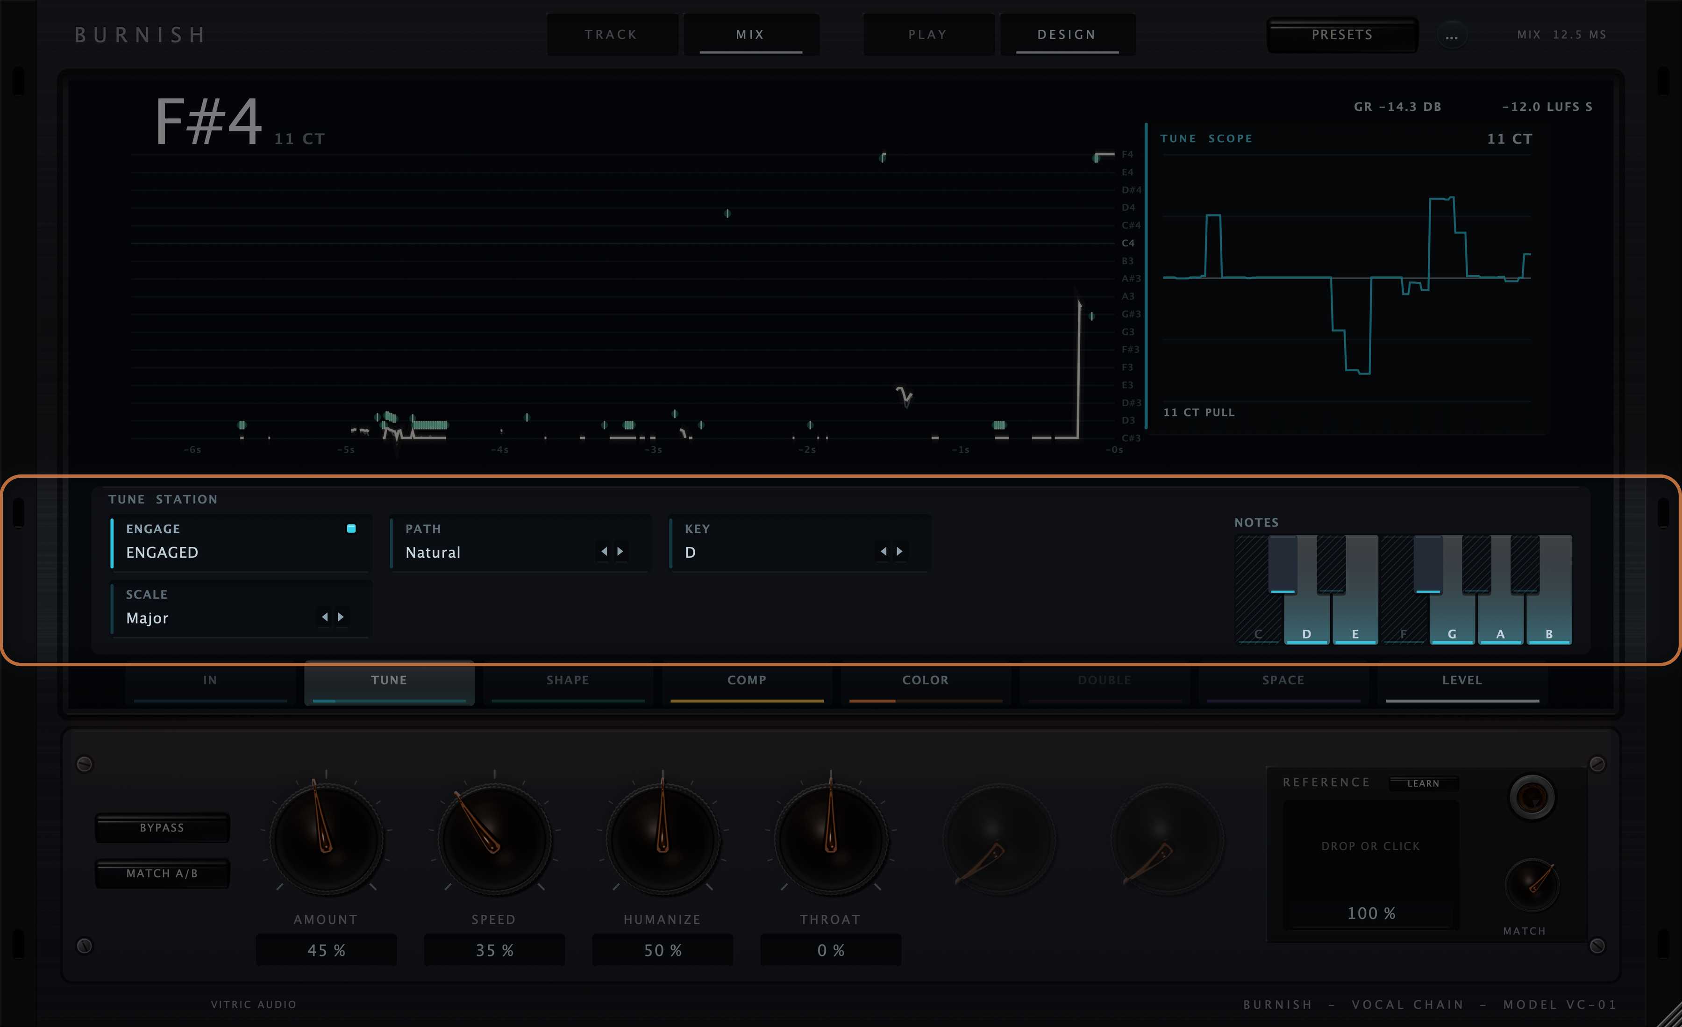1682x1027 pixels.
Task: Click the MATCH A/B button
Action: pos(163,873)
